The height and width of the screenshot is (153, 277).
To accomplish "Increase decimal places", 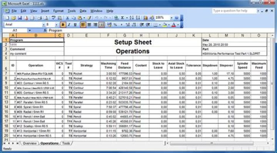I will (128, 25).
